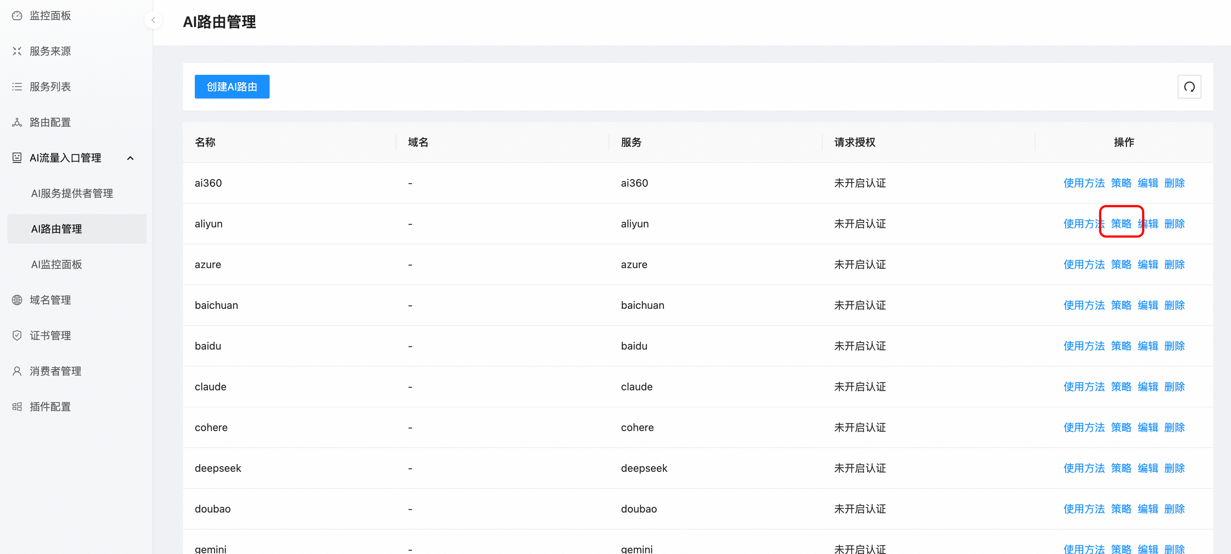Open the AI流量入口管理 menu group

pos(66,158)
